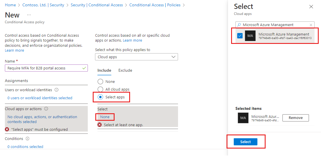Open Security | Conditional Access breadcrumb
Screen dimensions: 321x156
(x=97, y=5)
